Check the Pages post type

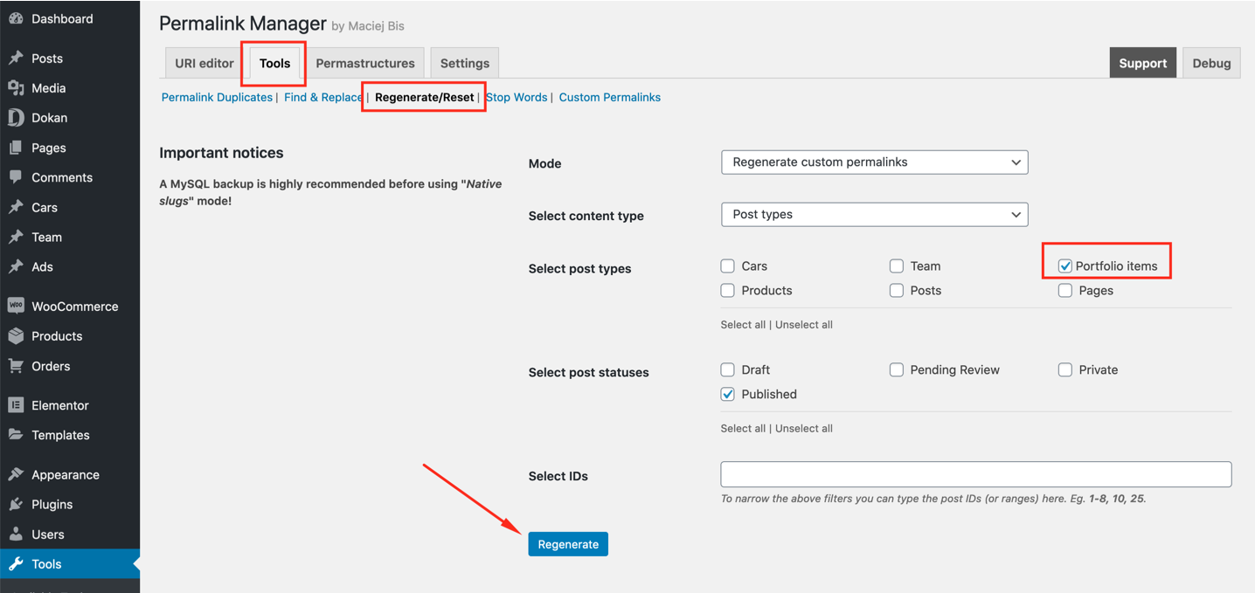[x=1064, y=291]
